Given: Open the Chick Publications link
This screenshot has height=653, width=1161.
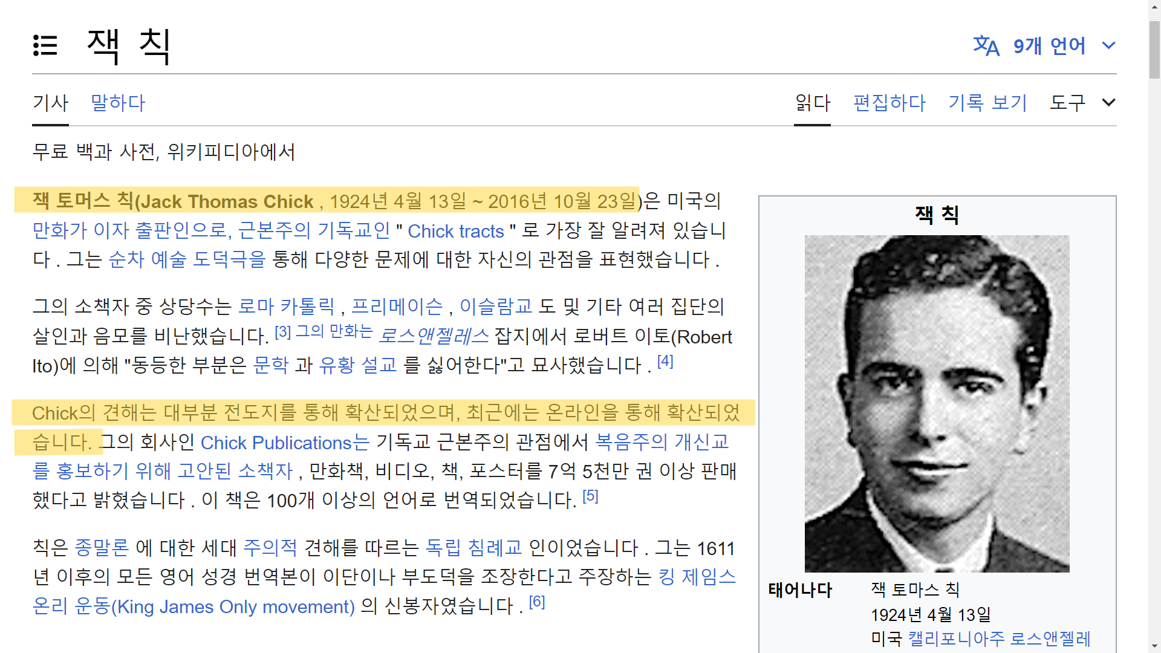Looking at the screenshot, I should pyautogui.click(x=285, y=443).
